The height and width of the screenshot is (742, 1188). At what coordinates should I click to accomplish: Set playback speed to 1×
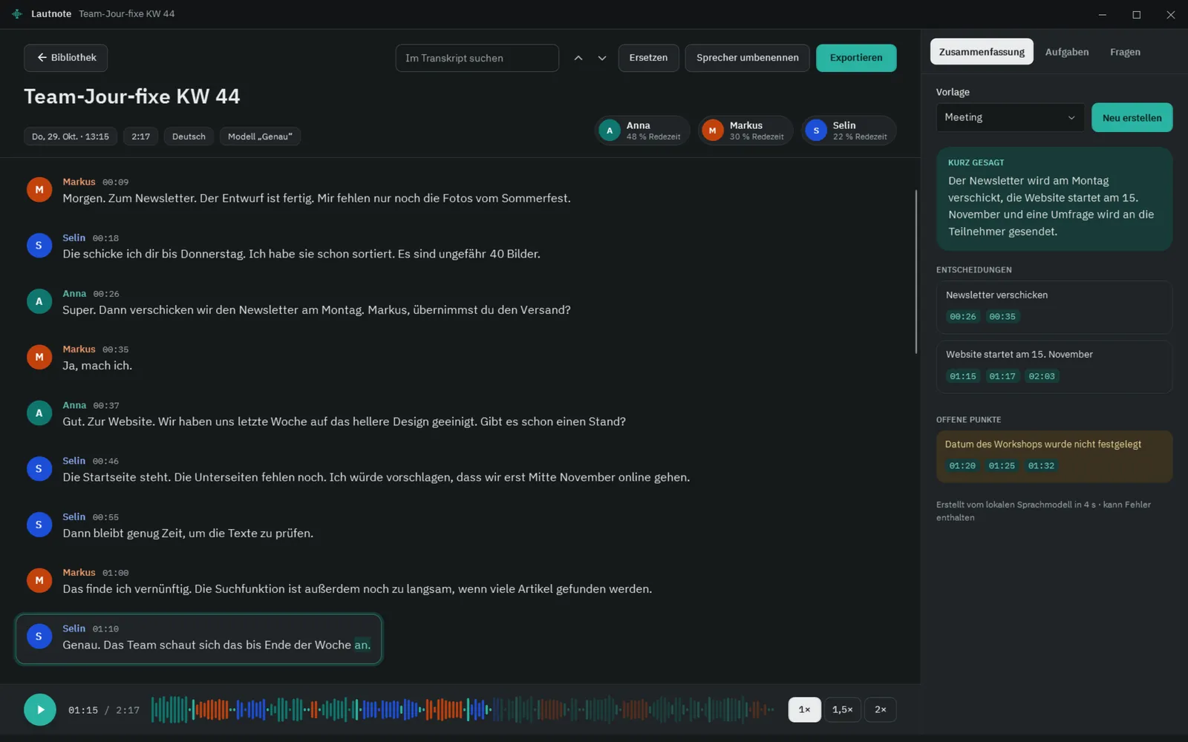click(804, 709)
